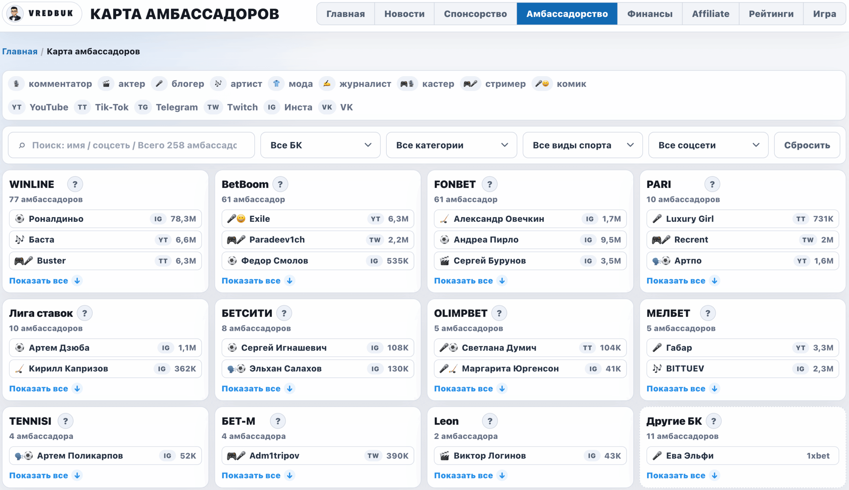Open the Финансы navigation tab
Screen dimensions: 849x490
click(x=650, y=14)
